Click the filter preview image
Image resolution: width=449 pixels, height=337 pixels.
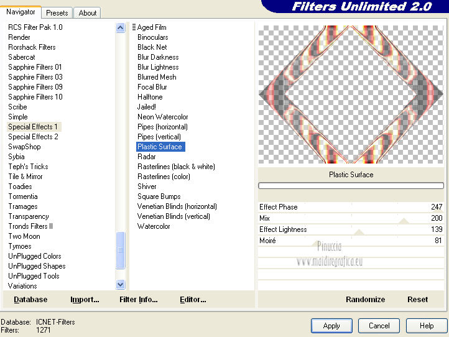(351, 95)
